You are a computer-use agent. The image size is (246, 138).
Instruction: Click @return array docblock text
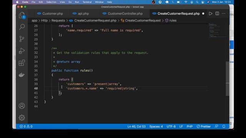click(68, 62)
